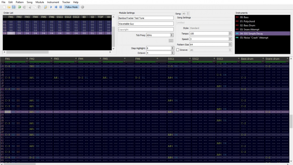Select instrument 04: SSG Simple Decay

[263, 34]
